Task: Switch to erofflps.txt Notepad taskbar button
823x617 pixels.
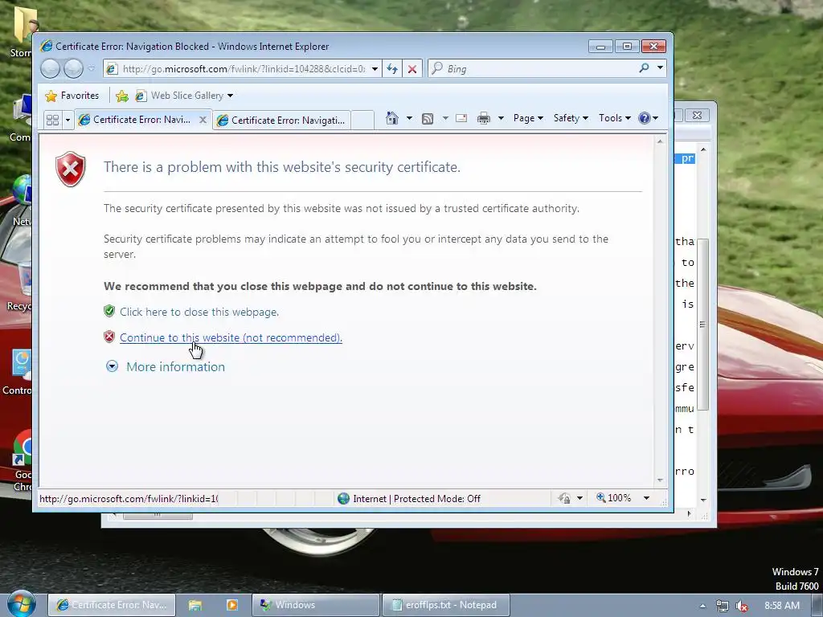Action: coord(445,605)
